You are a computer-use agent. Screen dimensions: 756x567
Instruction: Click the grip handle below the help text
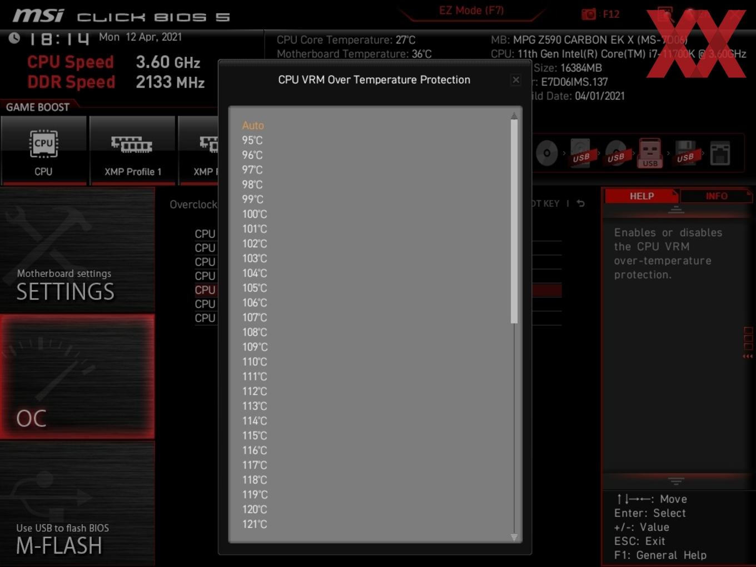[x=676, y=480]
